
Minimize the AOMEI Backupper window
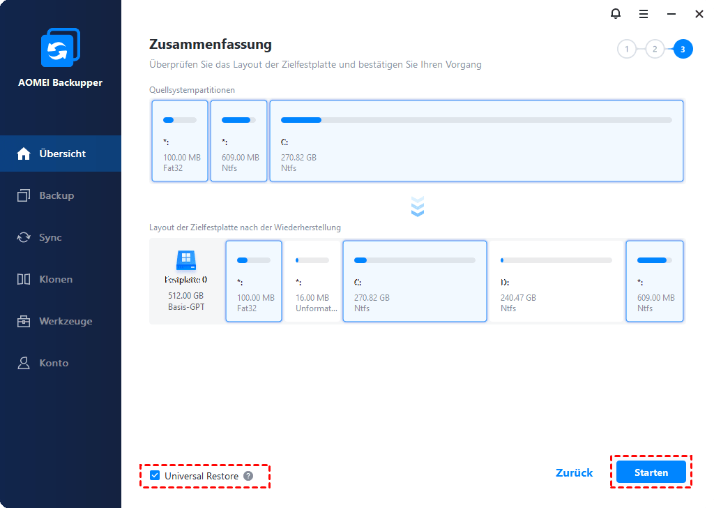pos(671,14)
